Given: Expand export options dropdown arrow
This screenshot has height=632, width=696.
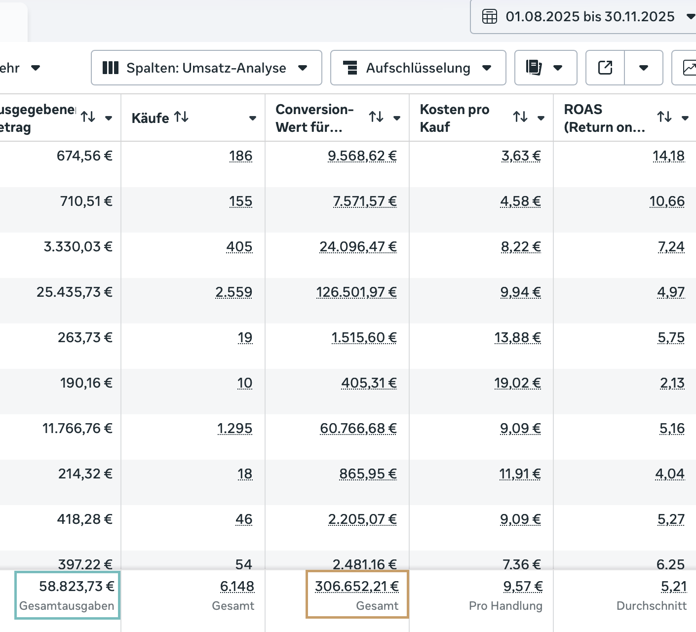Looking at the screenshot, I should point(644,68).
